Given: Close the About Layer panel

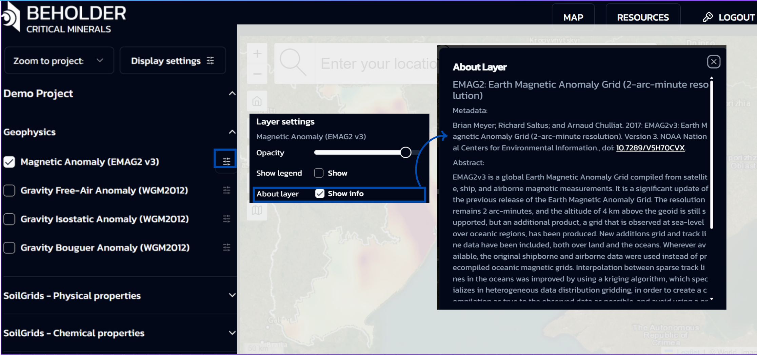Looking at the screenshot, I should tap(714, 62).
